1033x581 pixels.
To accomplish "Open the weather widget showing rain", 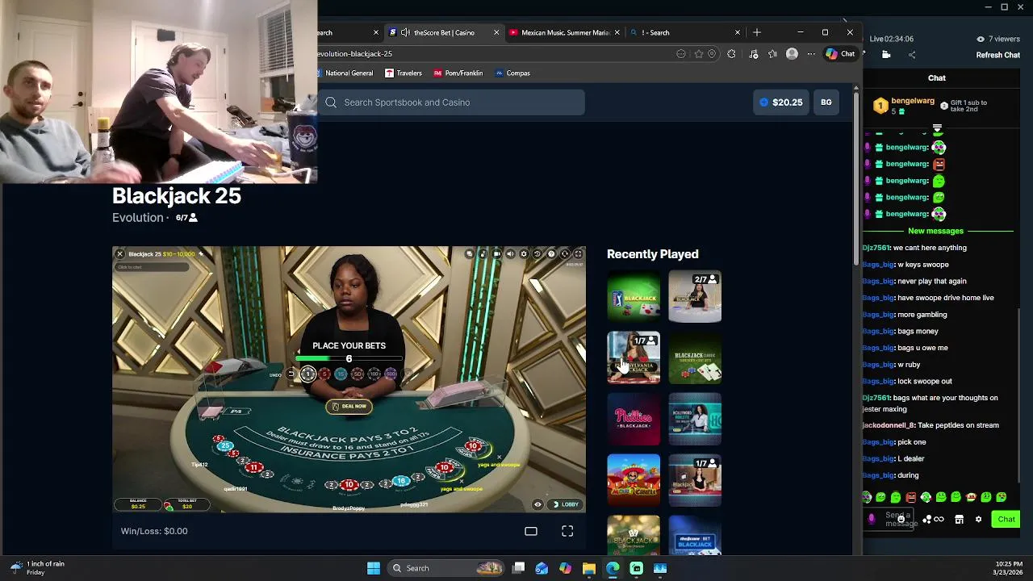I will 37,568.
